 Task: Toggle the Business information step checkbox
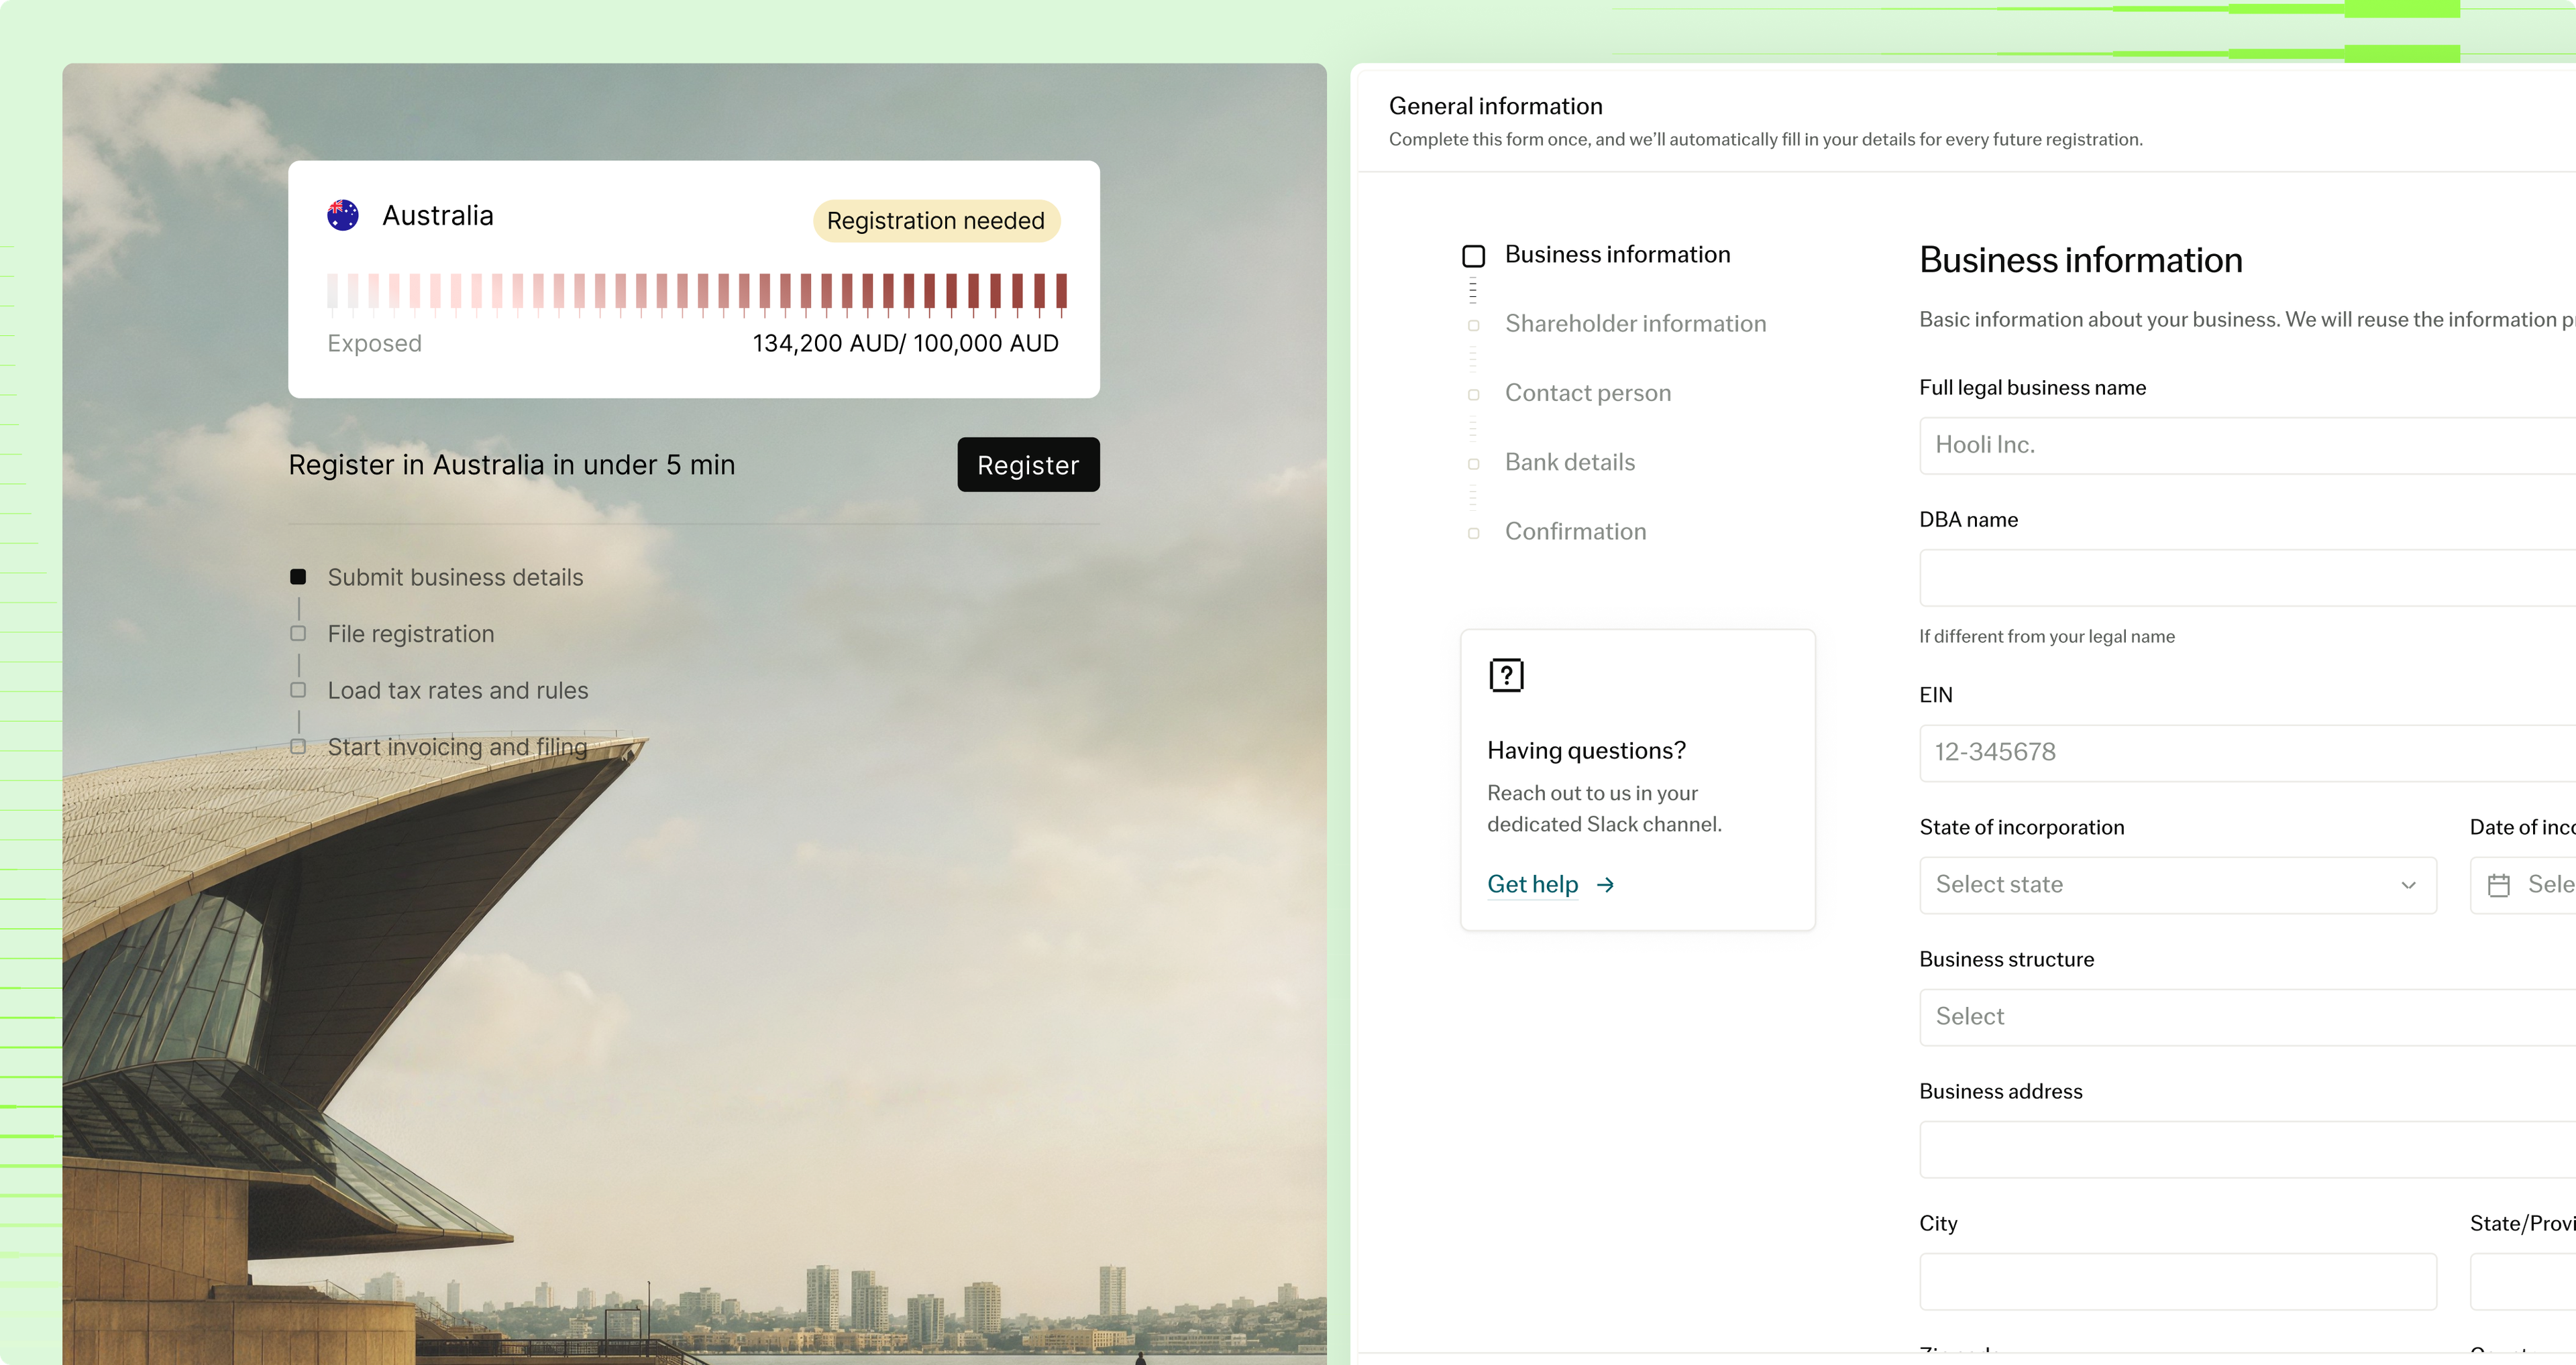pos(1473,256)
